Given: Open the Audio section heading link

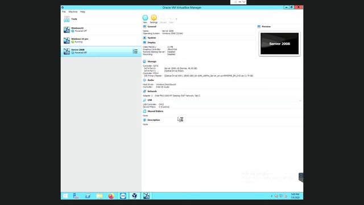Looking at the screenshot, I should [151, 80].
